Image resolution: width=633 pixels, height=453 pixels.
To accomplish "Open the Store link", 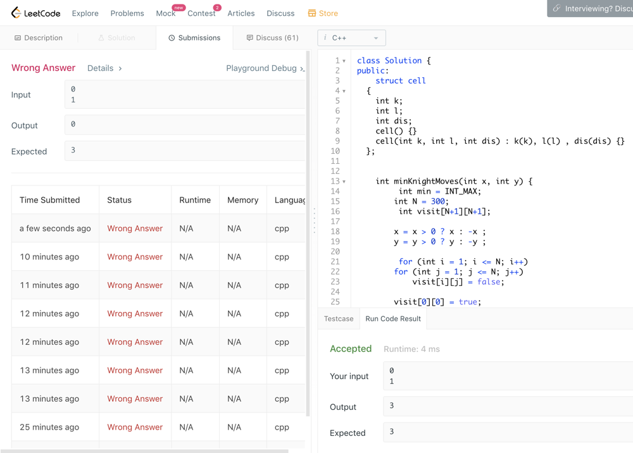I will [x=323, y=13].
